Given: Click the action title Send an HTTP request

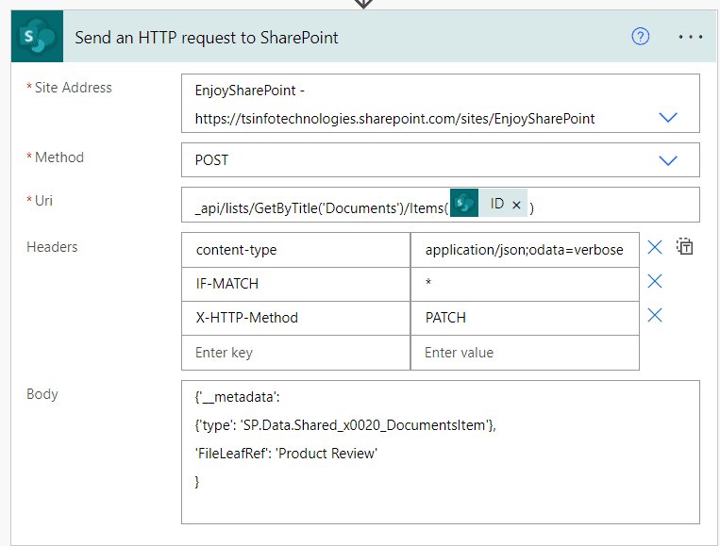Looking at the screenshot, I should coord(206,38).
